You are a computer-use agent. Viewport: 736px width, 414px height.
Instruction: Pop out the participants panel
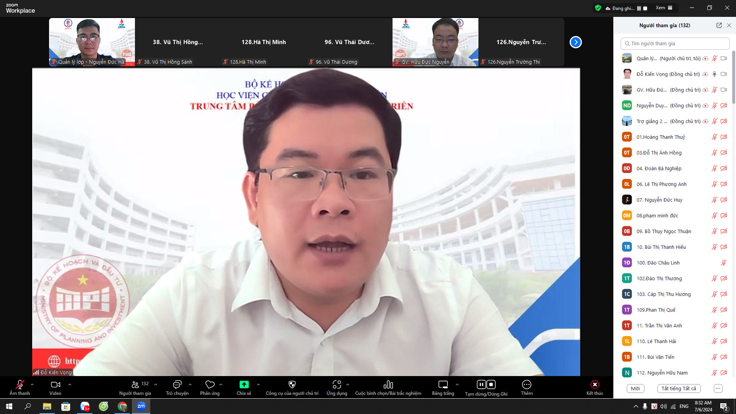[719, 25]
